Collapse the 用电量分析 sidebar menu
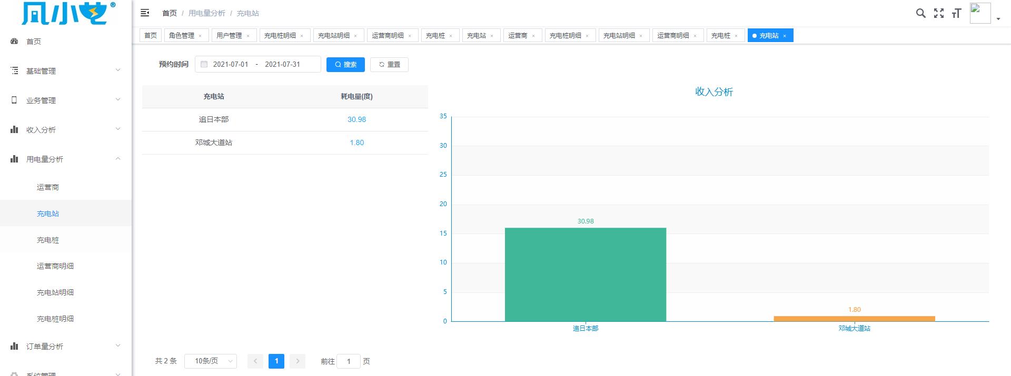1011x376 pixels. click(66, 159)
